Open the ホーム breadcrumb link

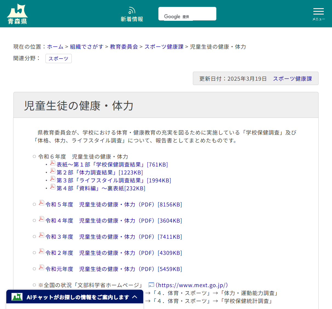(x=55, y=46)
